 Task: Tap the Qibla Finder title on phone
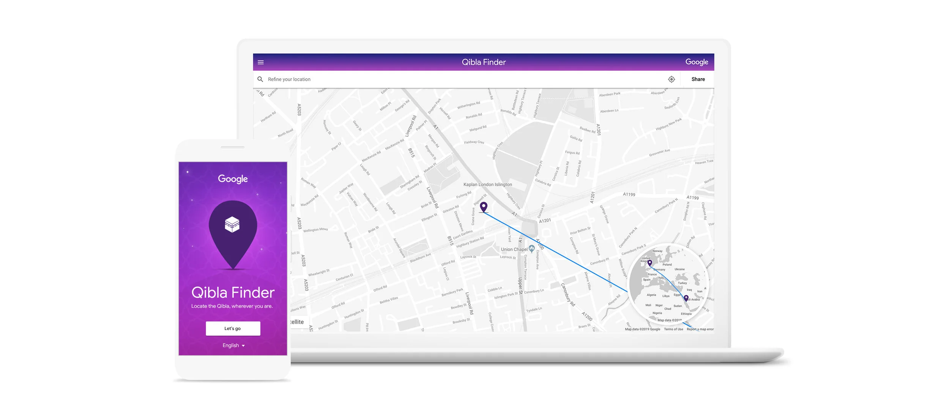click(x=233, y=292)
